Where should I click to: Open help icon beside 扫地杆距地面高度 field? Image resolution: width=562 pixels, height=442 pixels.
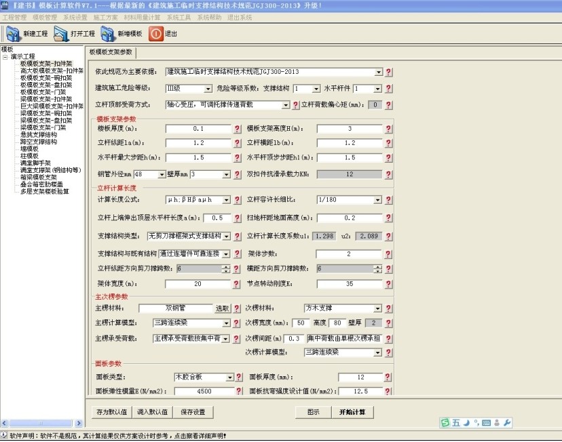coord(388,218)
